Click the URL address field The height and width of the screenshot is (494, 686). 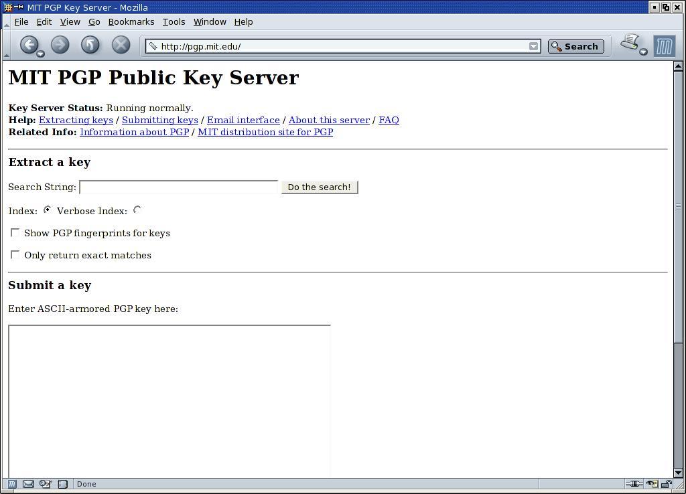(344, 46)
